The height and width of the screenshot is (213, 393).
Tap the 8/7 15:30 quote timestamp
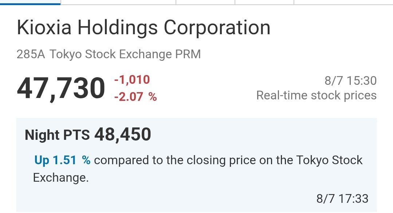point(350,81)
